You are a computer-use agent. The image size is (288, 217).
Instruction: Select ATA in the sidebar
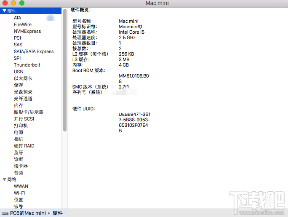tap(17, 18)
